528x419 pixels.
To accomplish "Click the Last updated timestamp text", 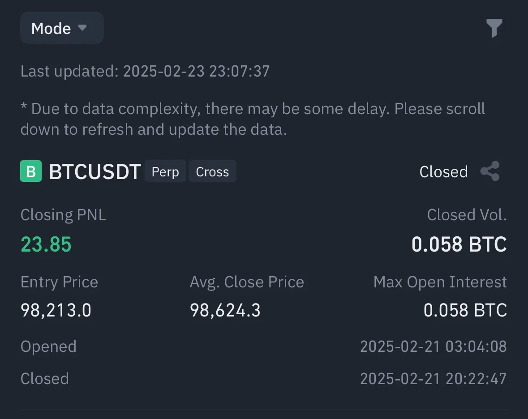I will point(145,71).
